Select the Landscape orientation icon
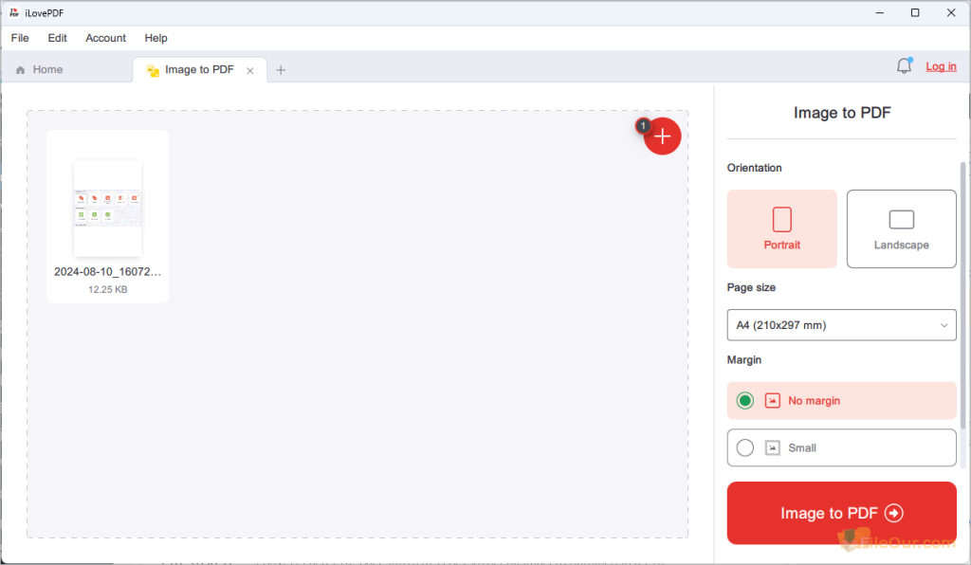This screenshot has width=971, height=565. tap(901, 217)
